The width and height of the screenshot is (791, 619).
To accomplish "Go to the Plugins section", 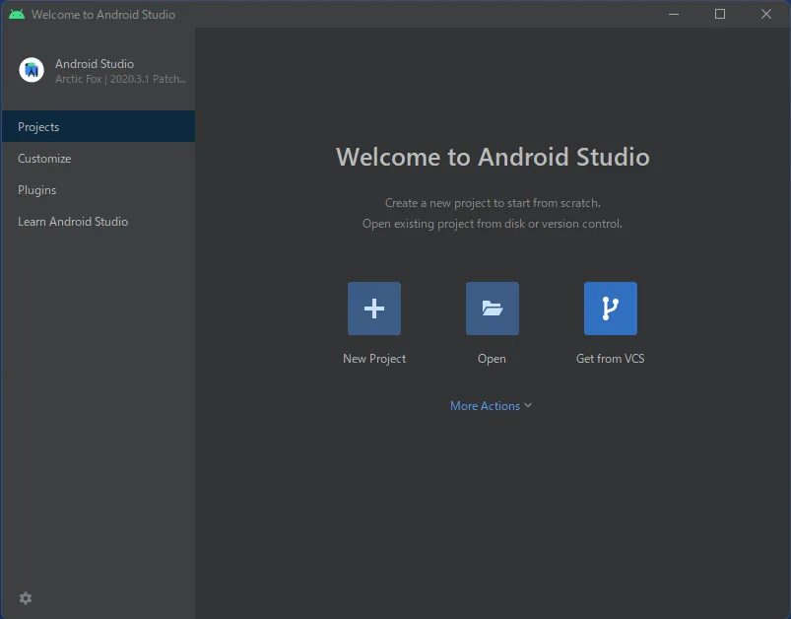I will [37, 190].
